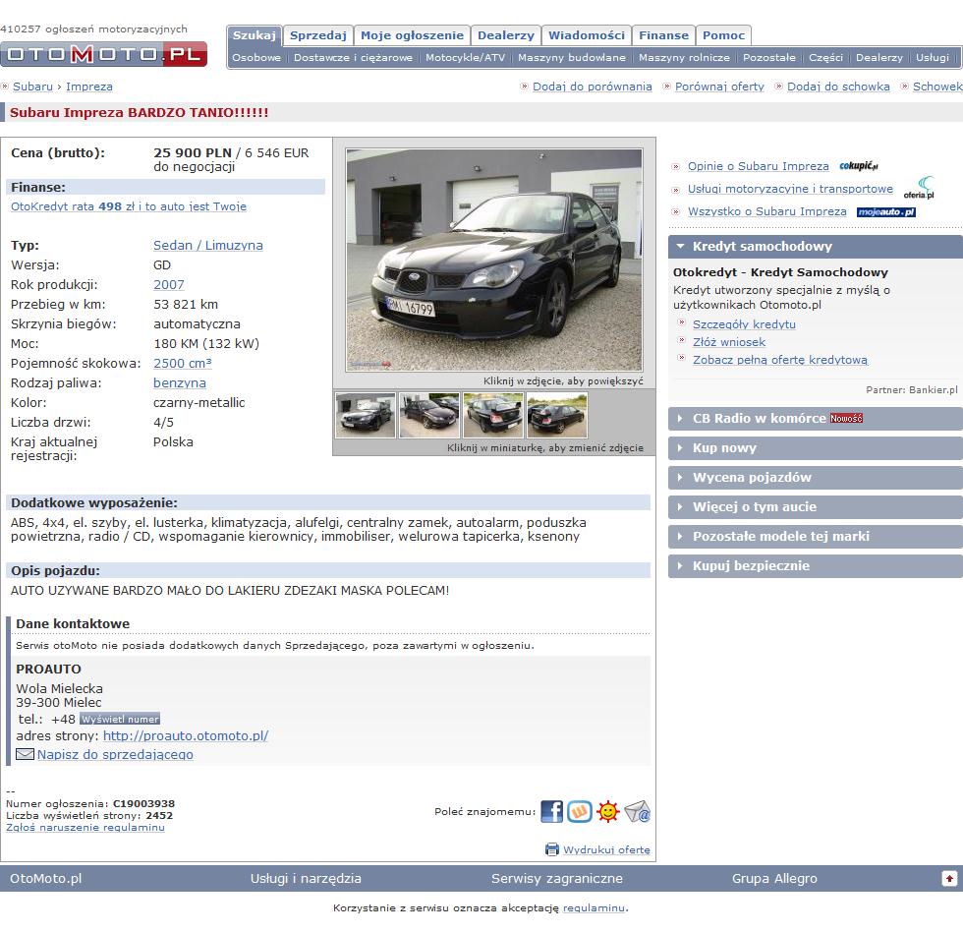
Task: Select the second car thumbnail
Action: (x=429, y=416)
